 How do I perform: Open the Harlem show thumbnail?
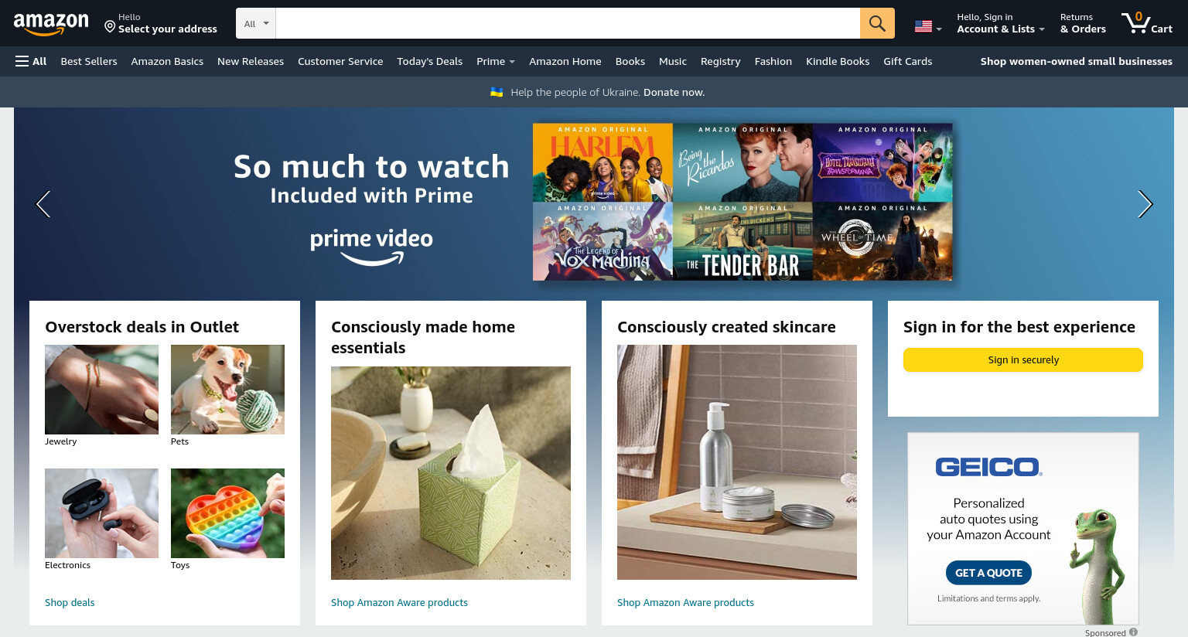pos(603,162)
